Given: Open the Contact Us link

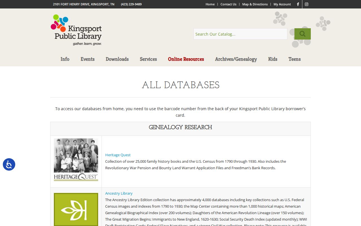Looking at the screenshot, I should point(228,4).
